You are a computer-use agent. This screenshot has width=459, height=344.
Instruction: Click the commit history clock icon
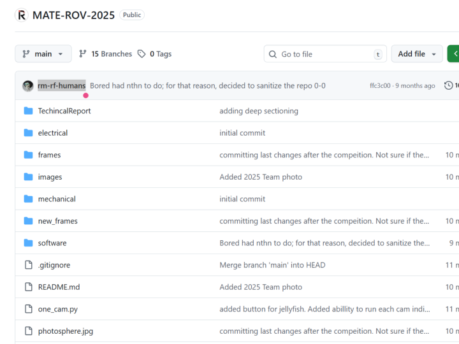(449, 85)
